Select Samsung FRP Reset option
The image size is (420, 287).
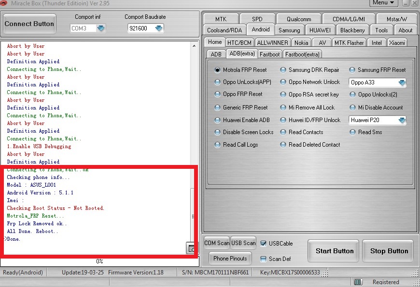pyautogui.click(x=352, y=70)
